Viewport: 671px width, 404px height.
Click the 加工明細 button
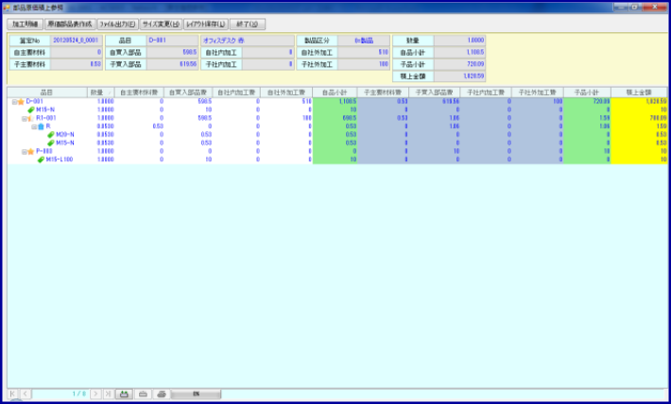26,24
